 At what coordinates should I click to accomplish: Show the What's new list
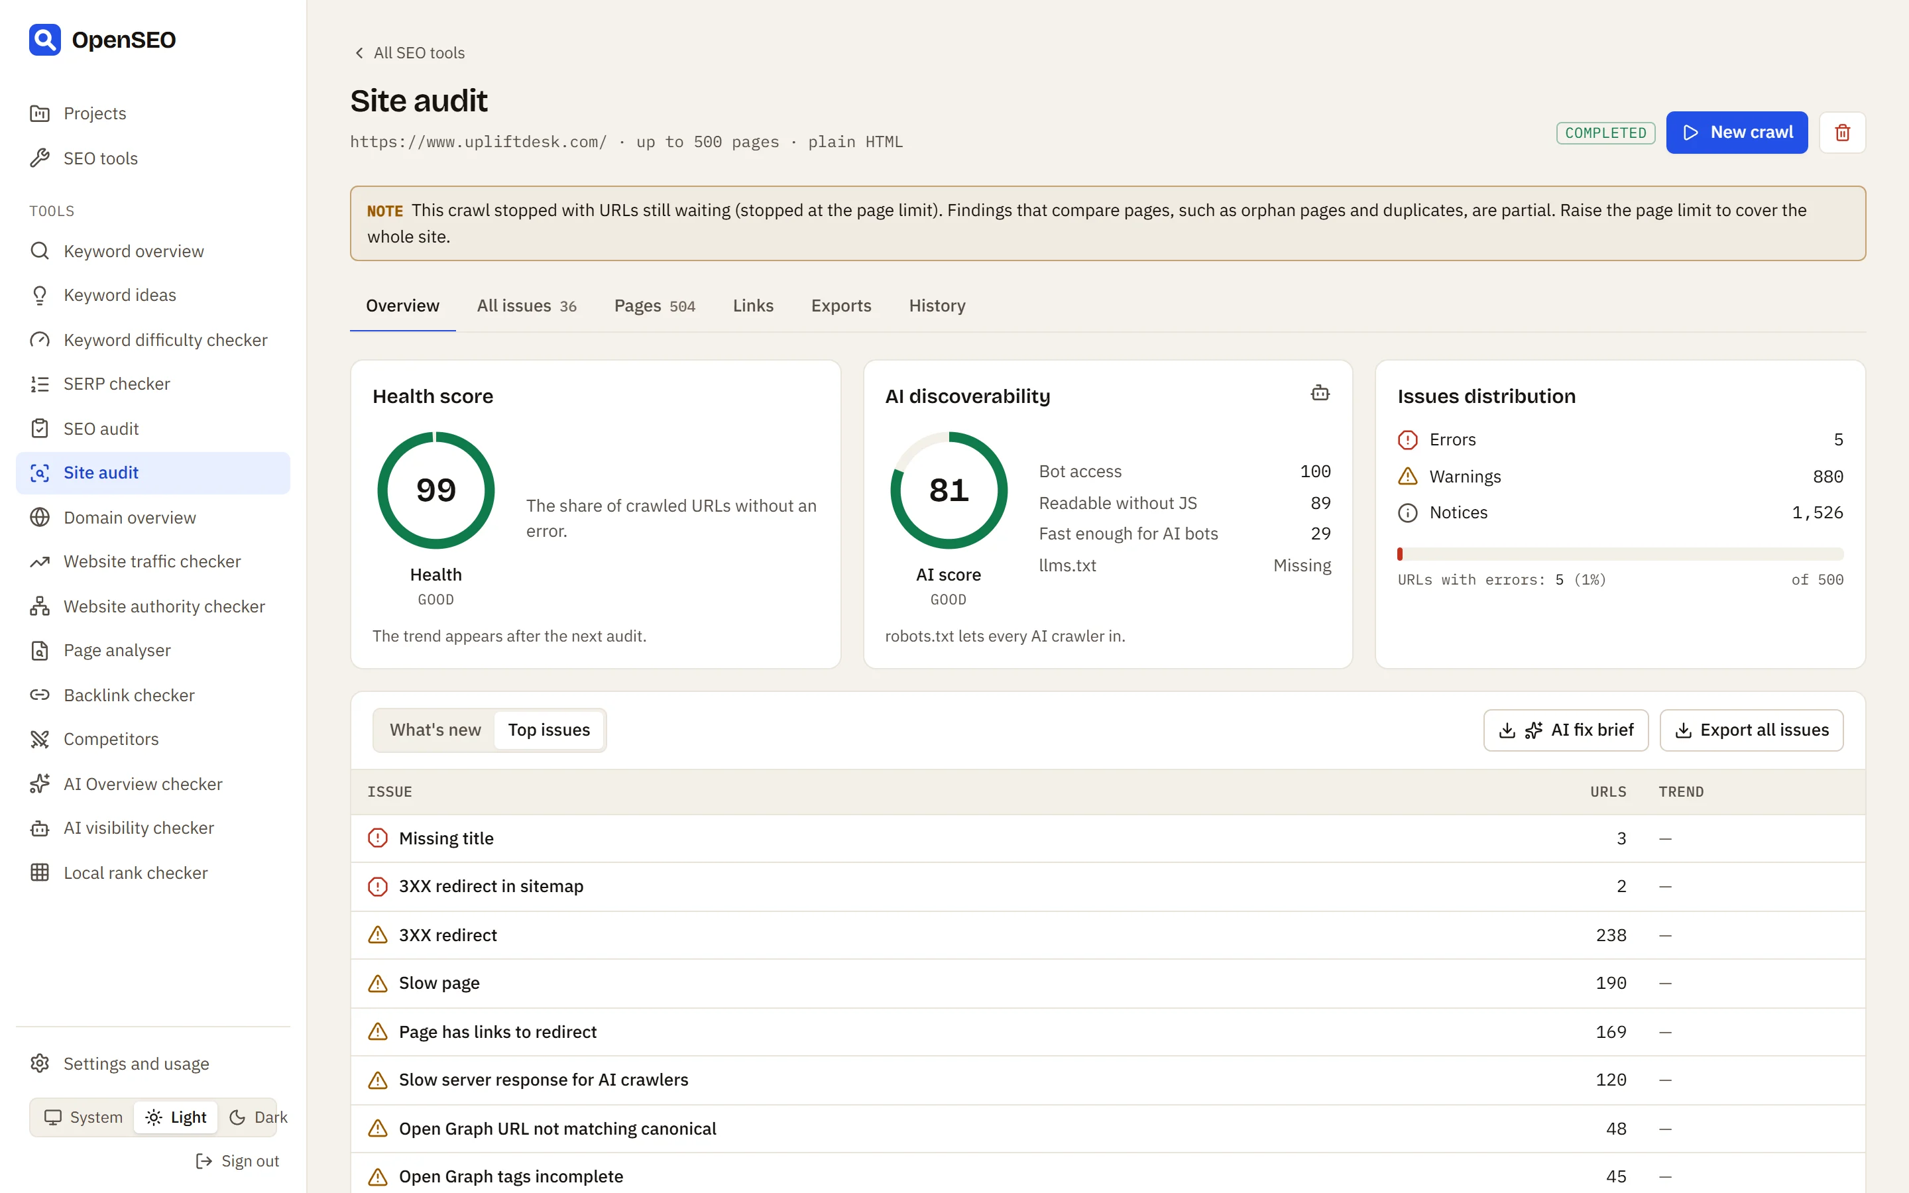435,730
